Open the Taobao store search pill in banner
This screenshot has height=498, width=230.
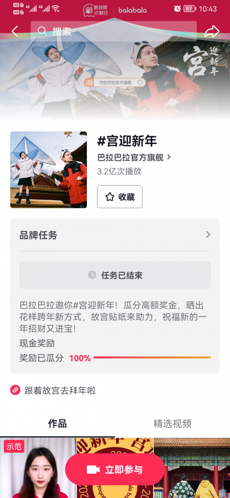(x=115, y=83)
